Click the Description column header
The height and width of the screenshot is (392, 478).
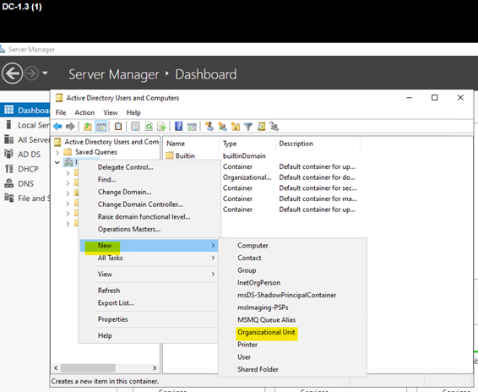click(x=318, y=144)
